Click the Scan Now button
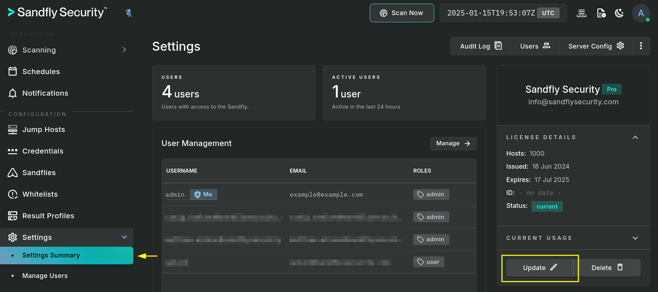658x292 pixels. (x=402, y=13)
